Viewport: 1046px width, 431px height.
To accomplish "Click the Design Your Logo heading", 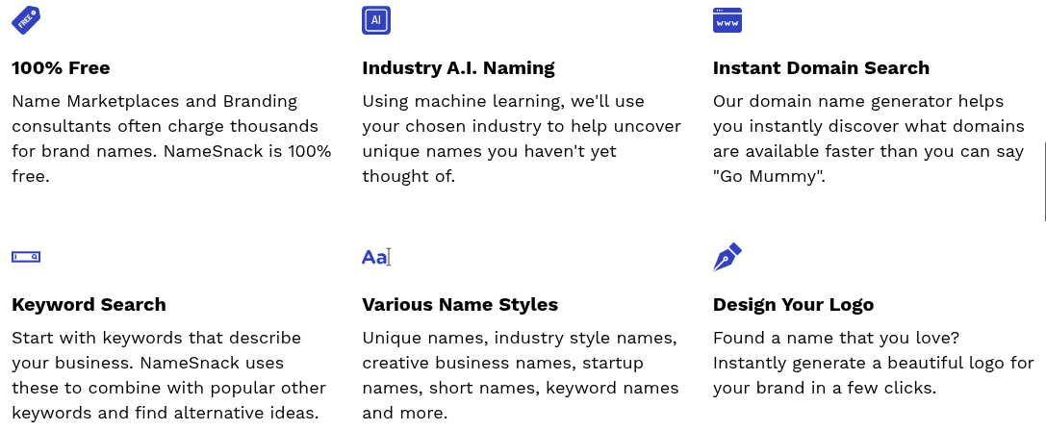I will coord(793,305).
